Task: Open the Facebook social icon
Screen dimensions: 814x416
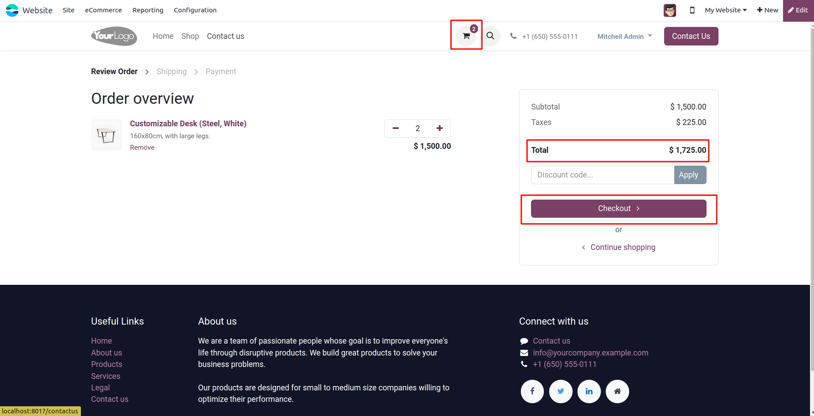Action: click(532, 391)
